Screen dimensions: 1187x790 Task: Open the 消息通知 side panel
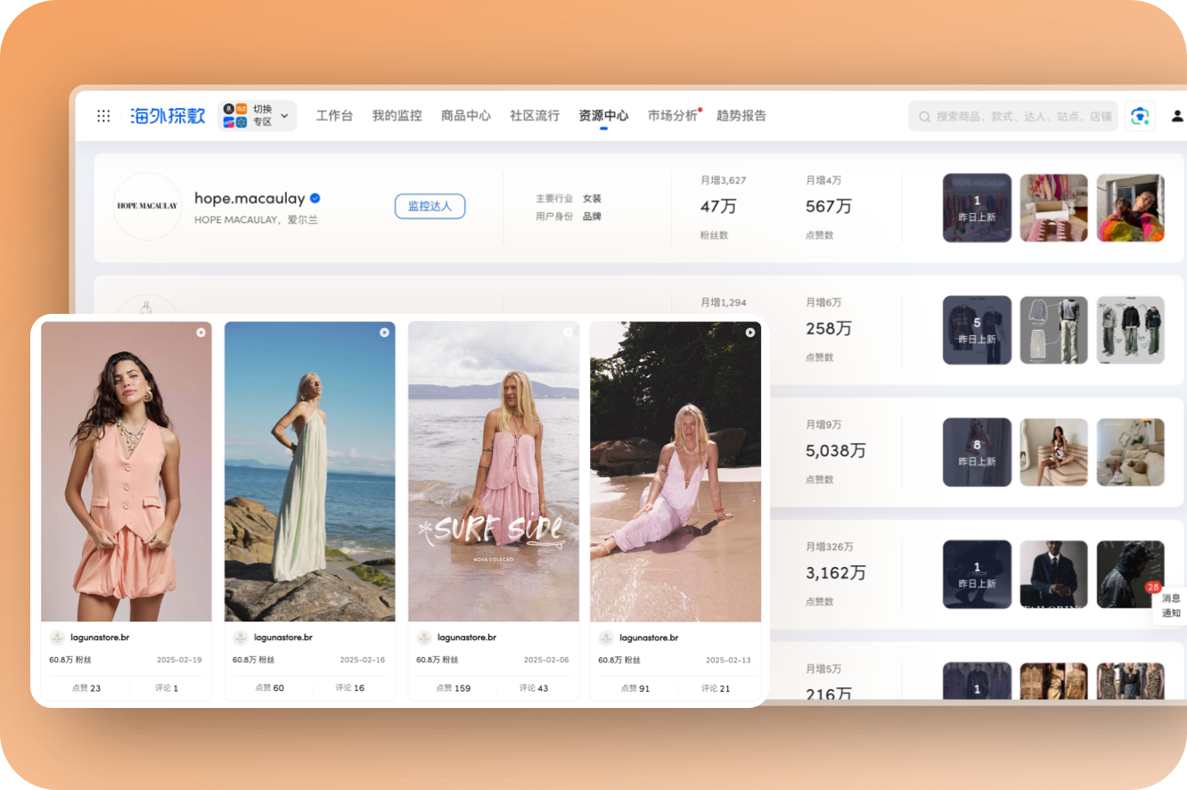1171,605
